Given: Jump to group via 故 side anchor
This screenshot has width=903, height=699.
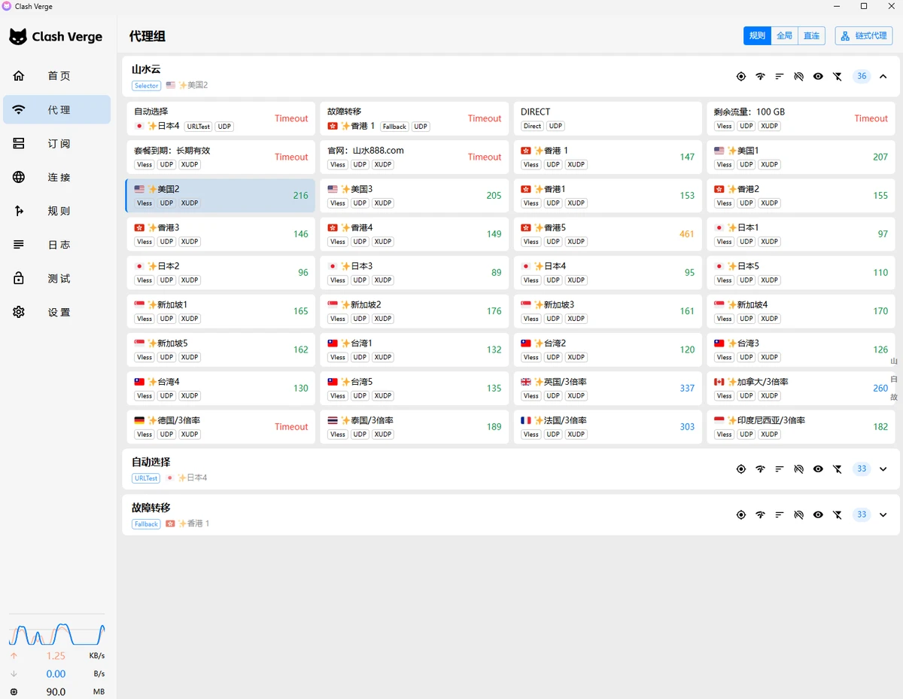Looking at the screenshot, I should (894, 397).
